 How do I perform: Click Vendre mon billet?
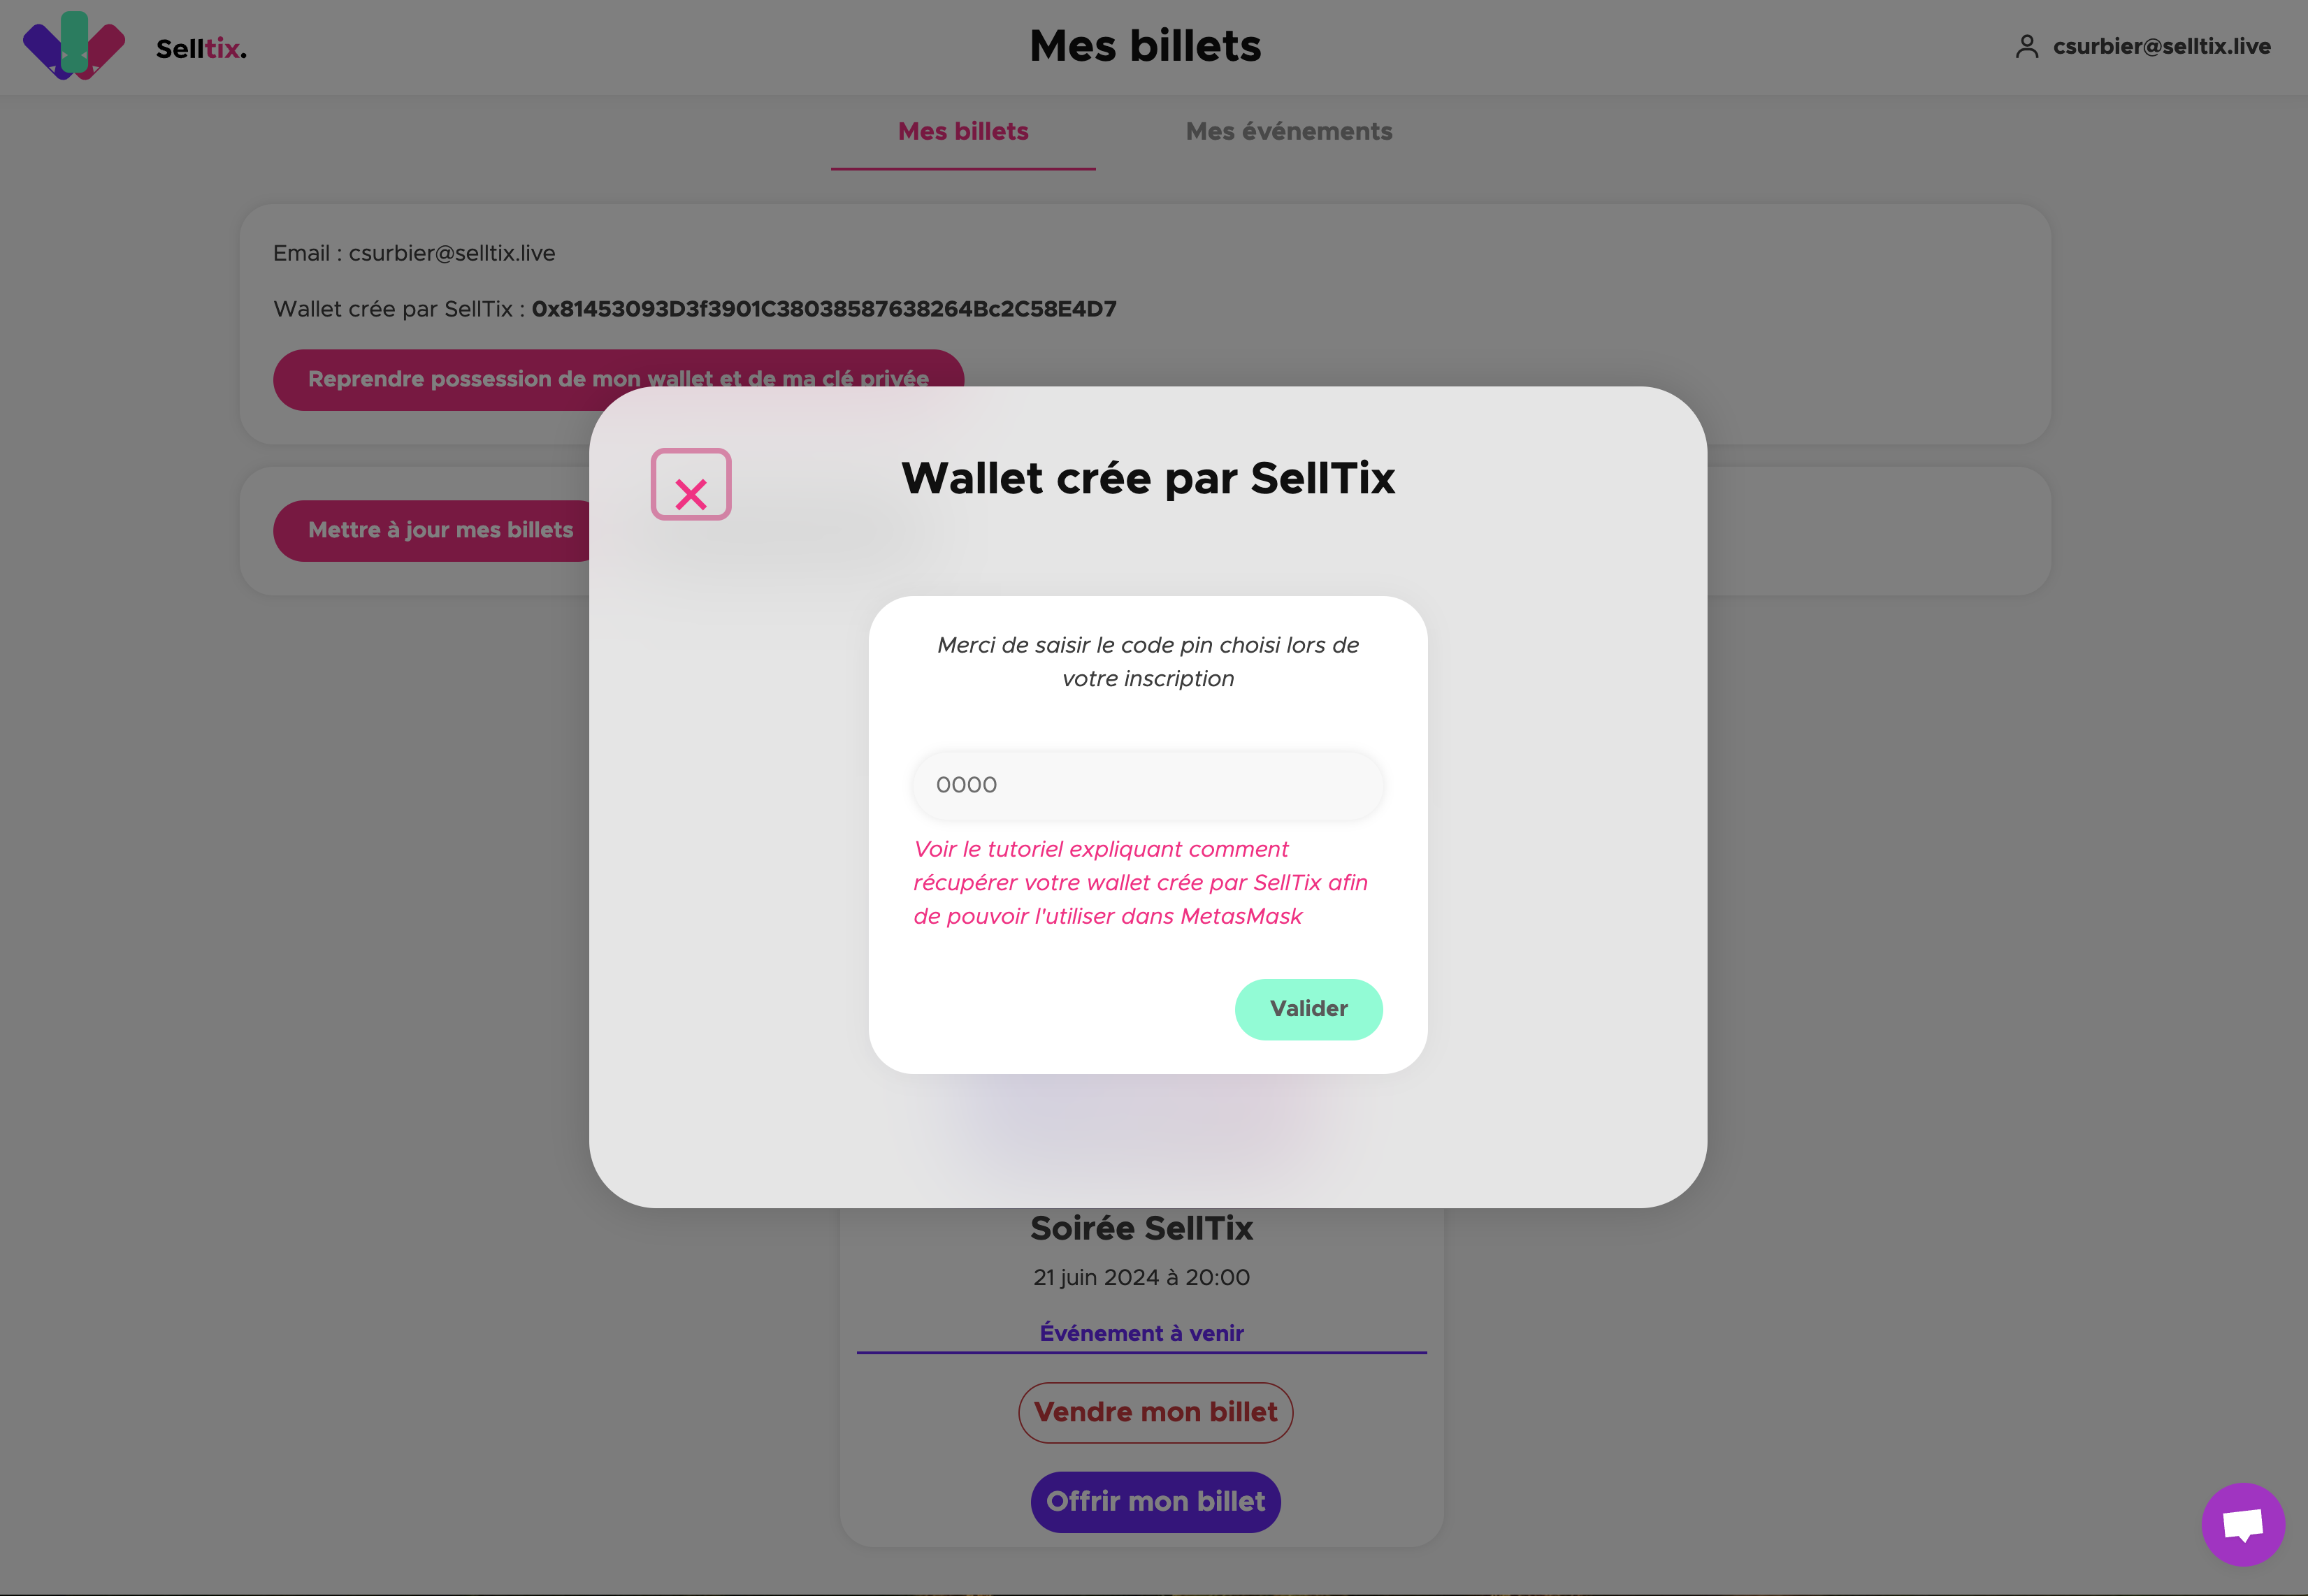[1155, 1412]
